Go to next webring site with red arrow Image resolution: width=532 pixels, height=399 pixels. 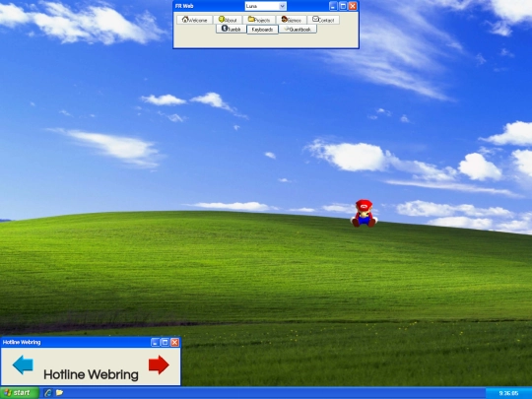[159, 365]
